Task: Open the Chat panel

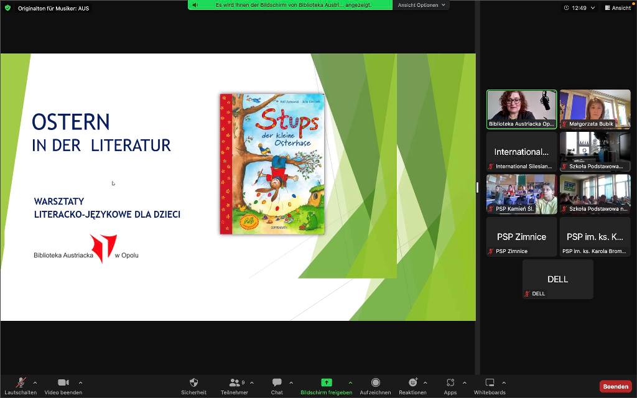Action: (x=277, y=383)
